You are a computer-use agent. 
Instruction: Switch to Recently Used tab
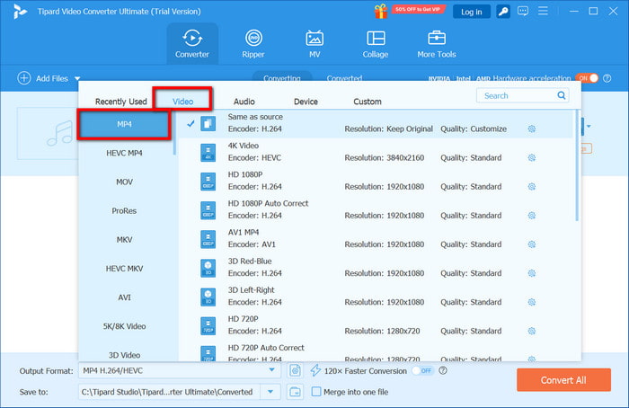(x=120, y=102)
